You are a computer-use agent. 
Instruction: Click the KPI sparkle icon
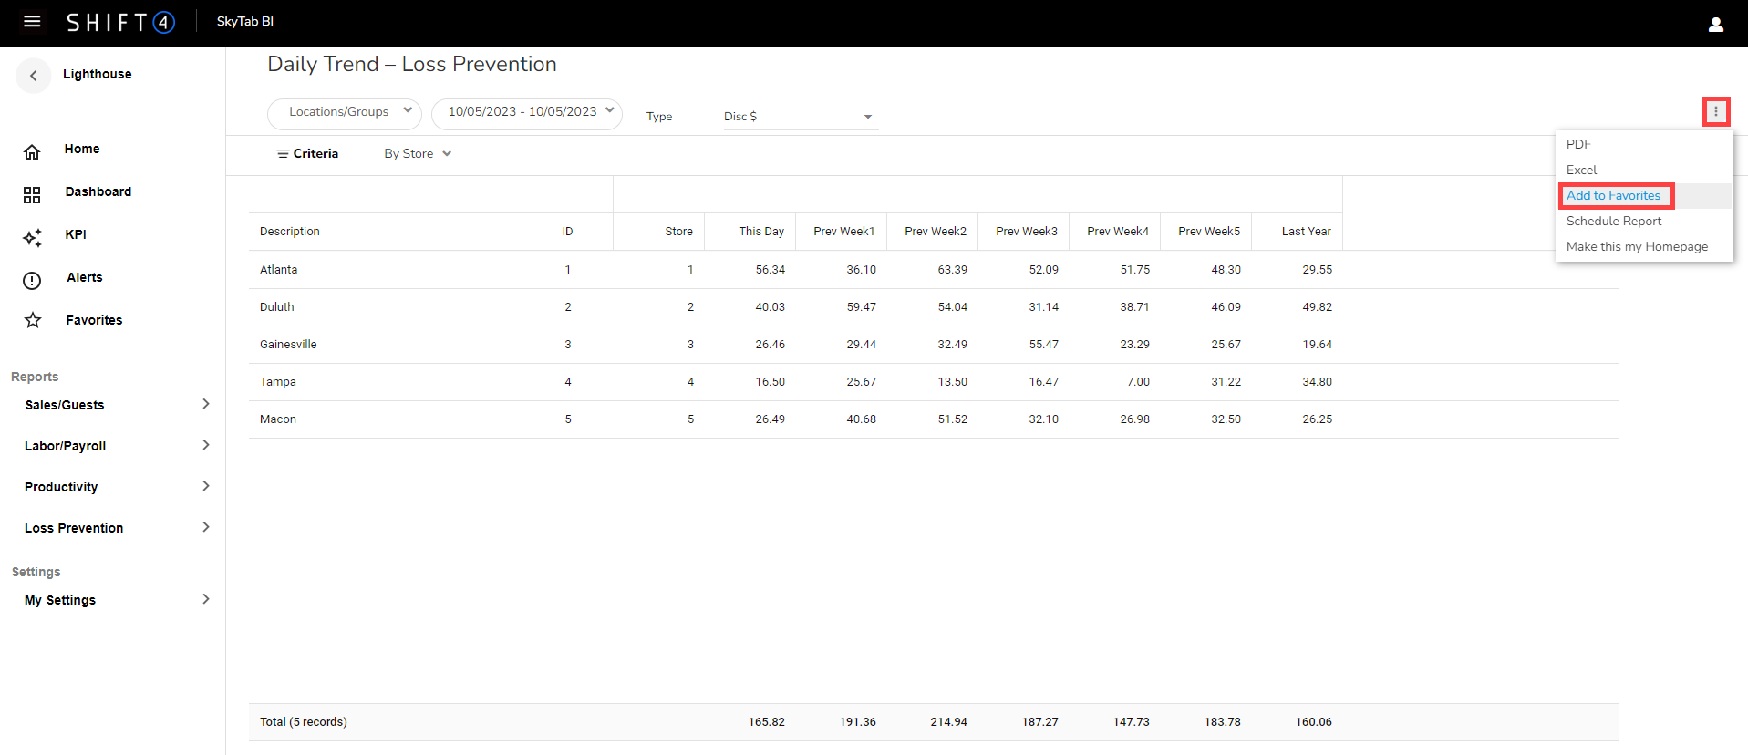click(x=32, y=237)
